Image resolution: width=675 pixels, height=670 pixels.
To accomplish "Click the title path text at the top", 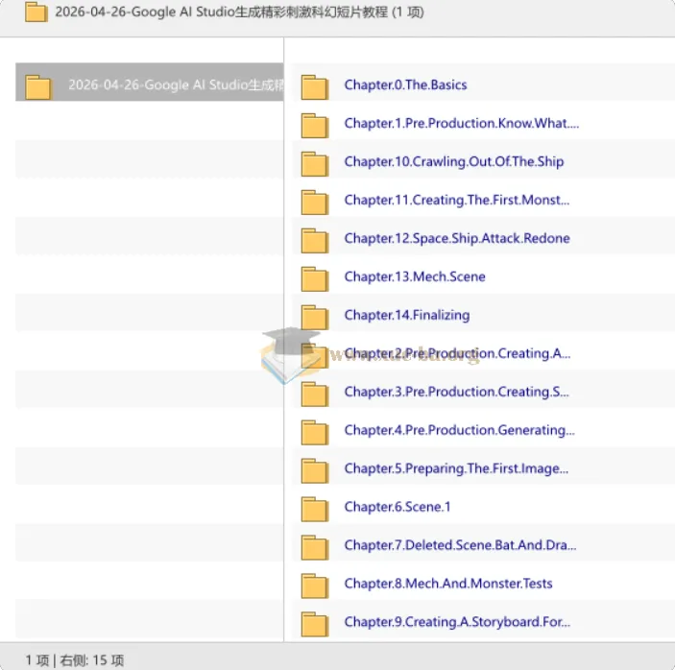I will coord(239,12).
